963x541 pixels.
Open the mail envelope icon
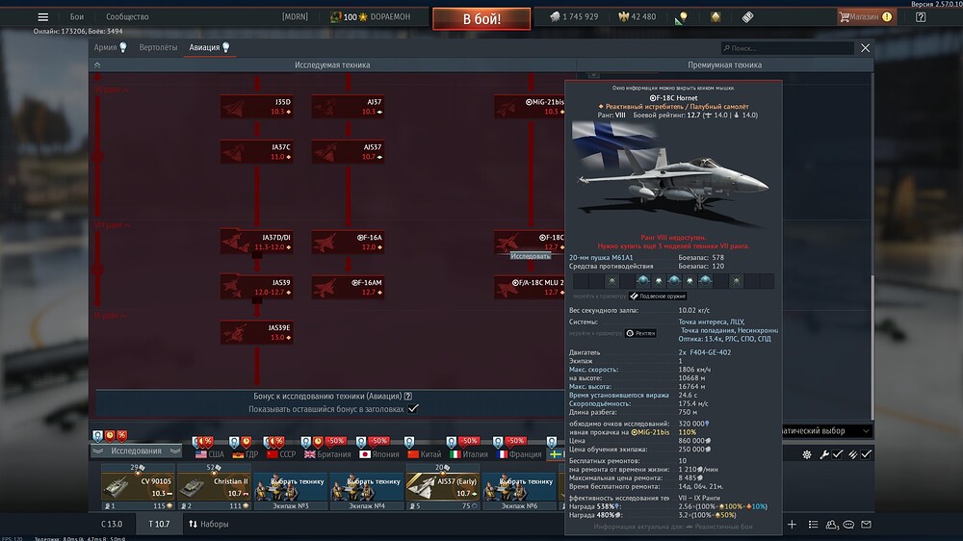(866, 525)
